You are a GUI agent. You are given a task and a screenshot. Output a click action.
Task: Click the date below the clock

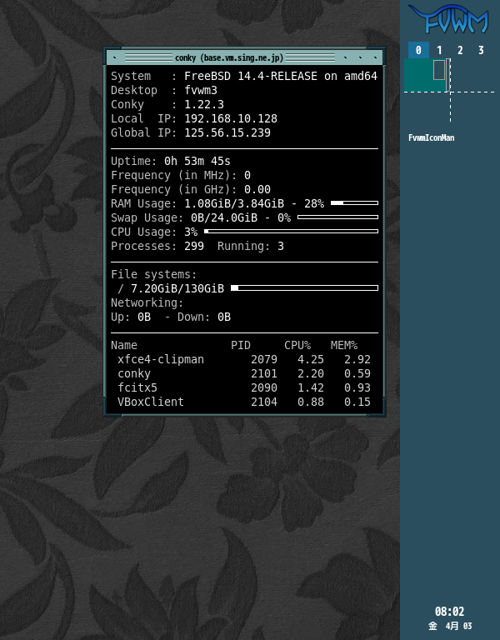pos(450,626)
